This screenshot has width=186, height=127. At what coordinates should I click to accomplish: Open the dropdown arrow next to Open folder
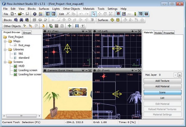(23, 14)
